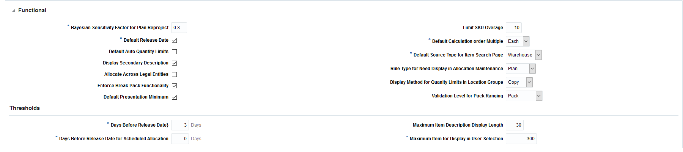Click the Thresholds section heading
The image size is (683, 152).
[x=25, y=108]
